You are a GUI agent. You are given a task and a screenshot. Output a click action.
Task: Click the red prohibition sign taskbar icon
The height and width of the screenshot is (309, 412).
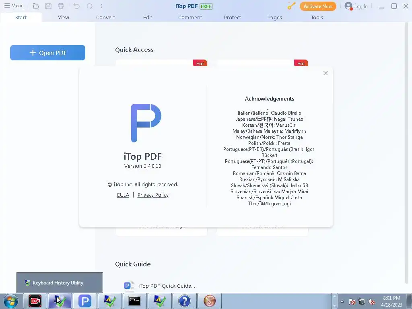(209, 301)
